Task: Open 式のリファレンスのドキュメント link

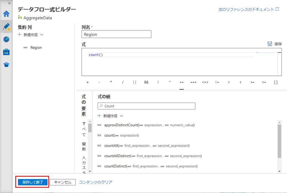Action: pos(249,9)
